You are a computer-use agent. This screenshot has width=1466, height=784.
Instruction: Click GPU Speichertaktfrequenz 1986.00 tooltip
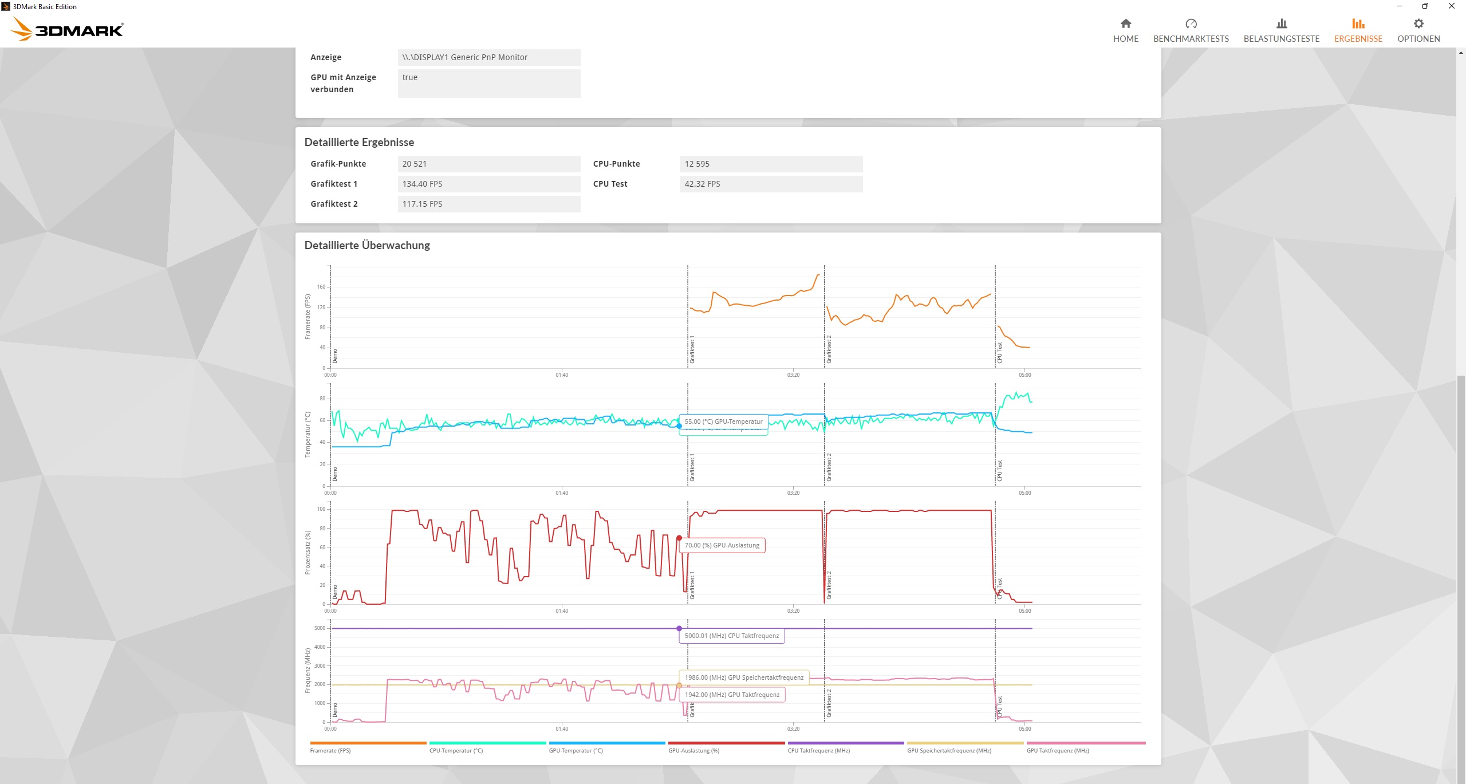point(744,677)
